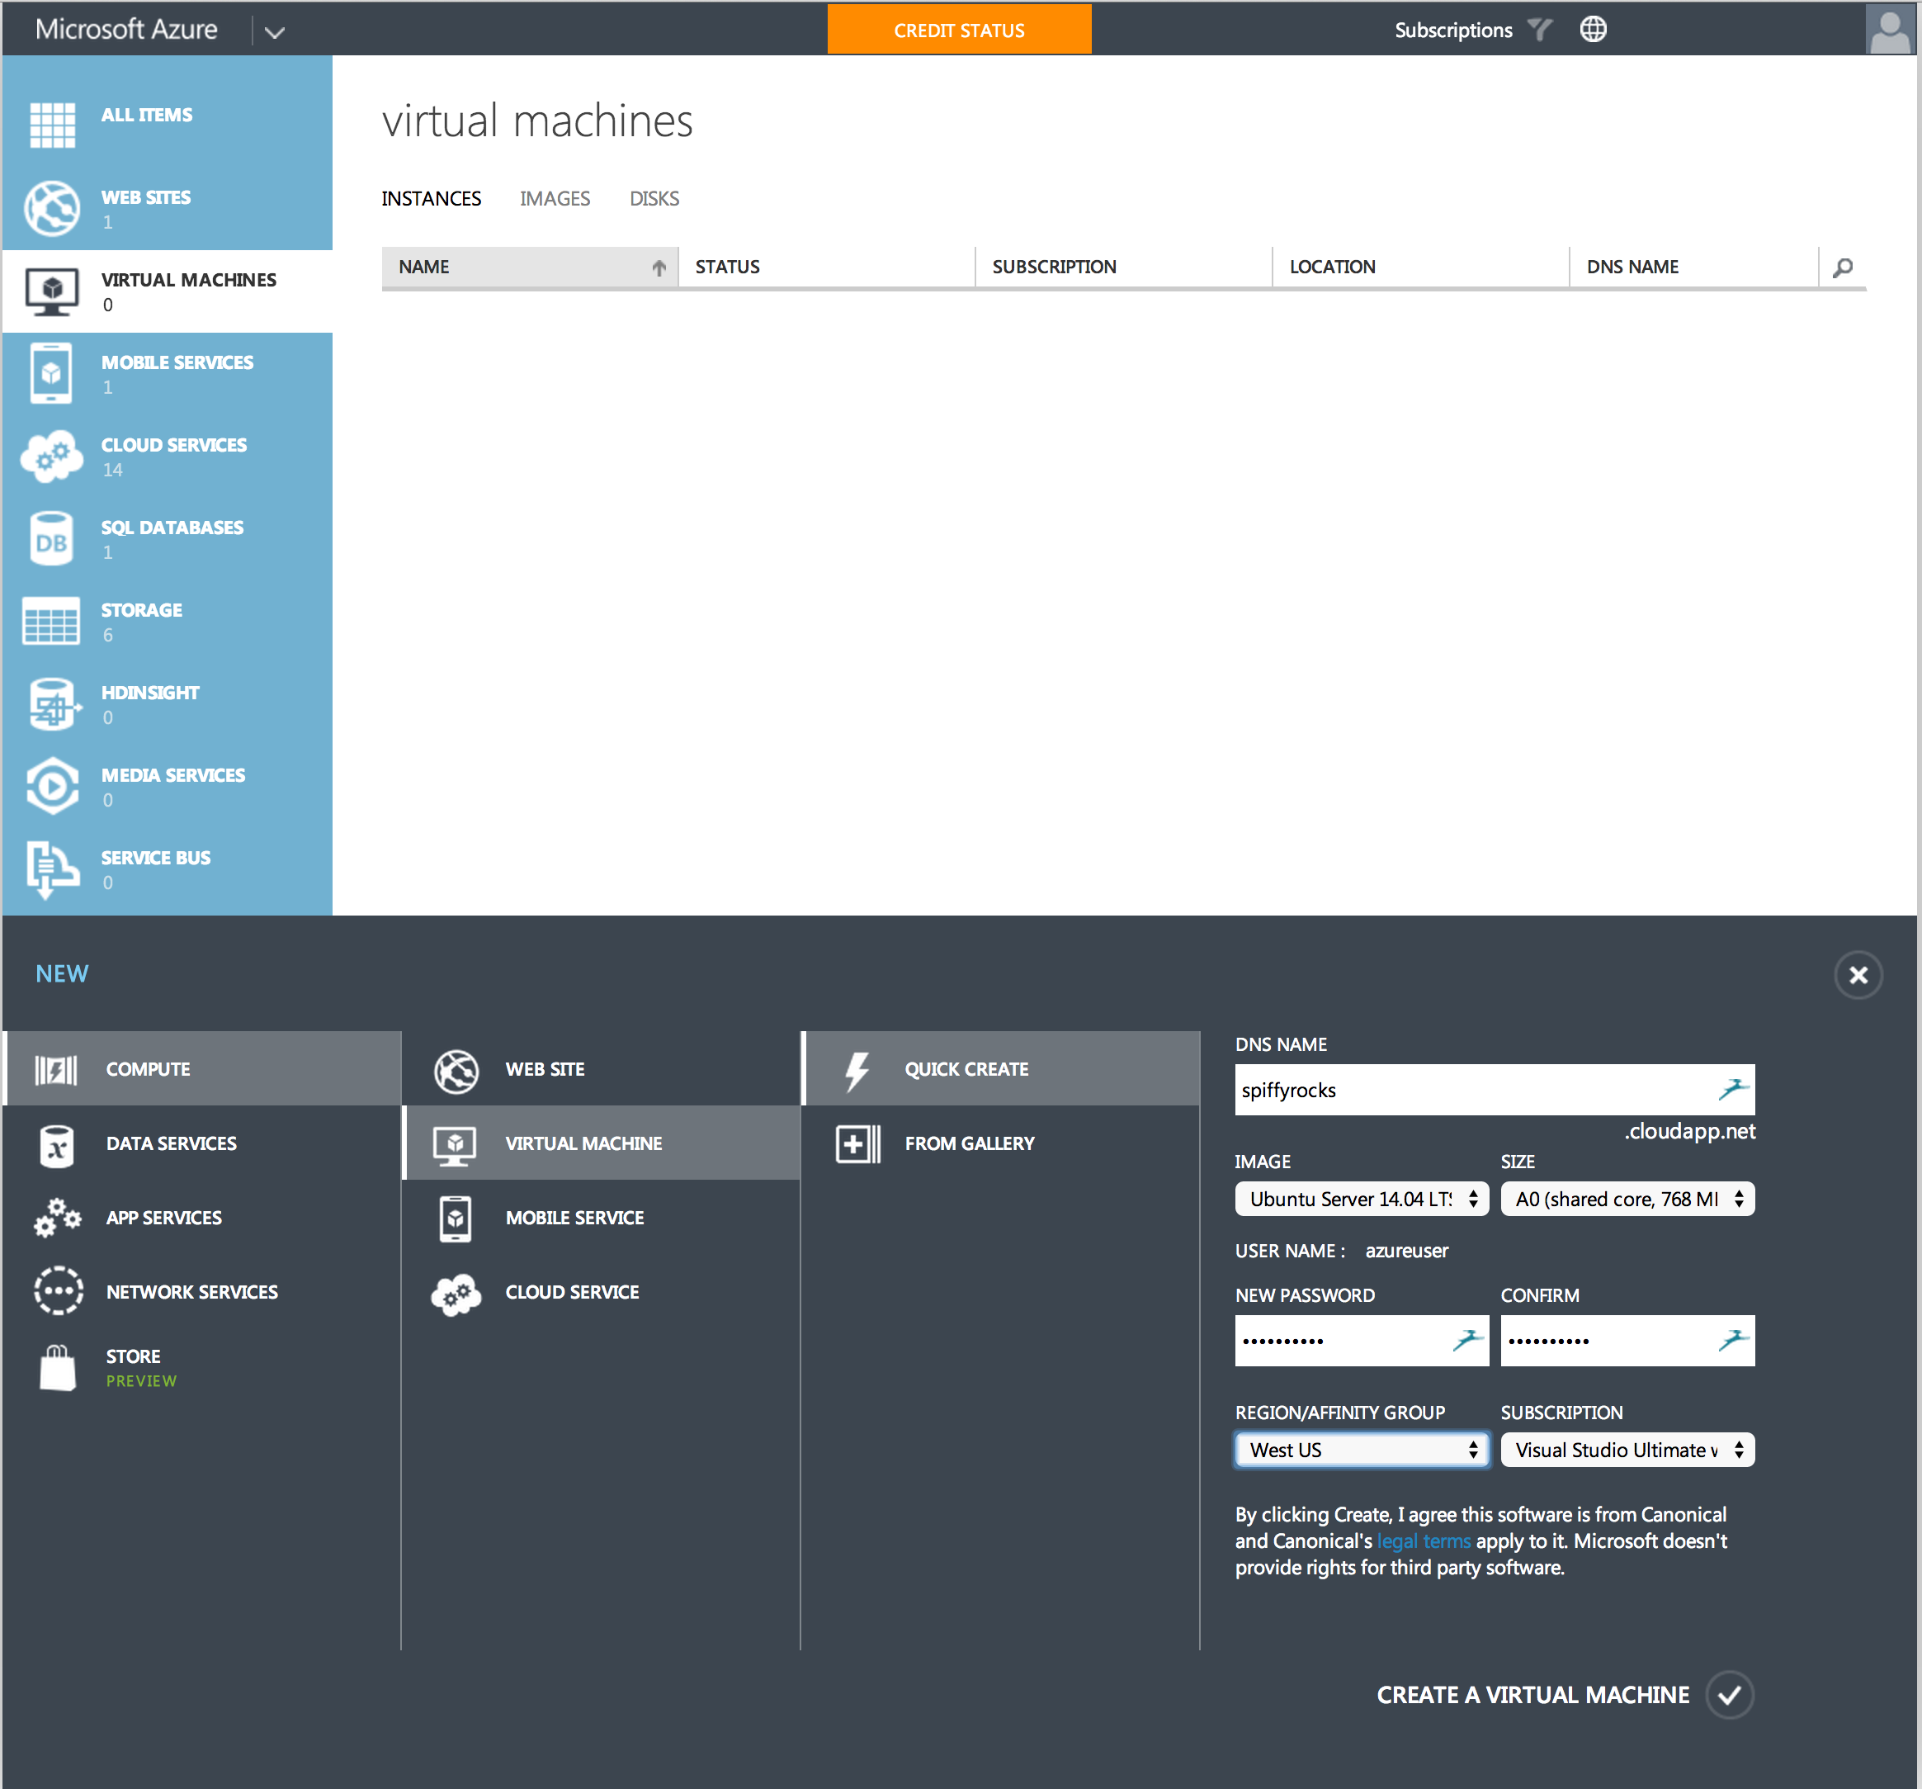This screenshot has width=1922, height=1789.
Task: Click the Status column header
Action: point(827,267)
